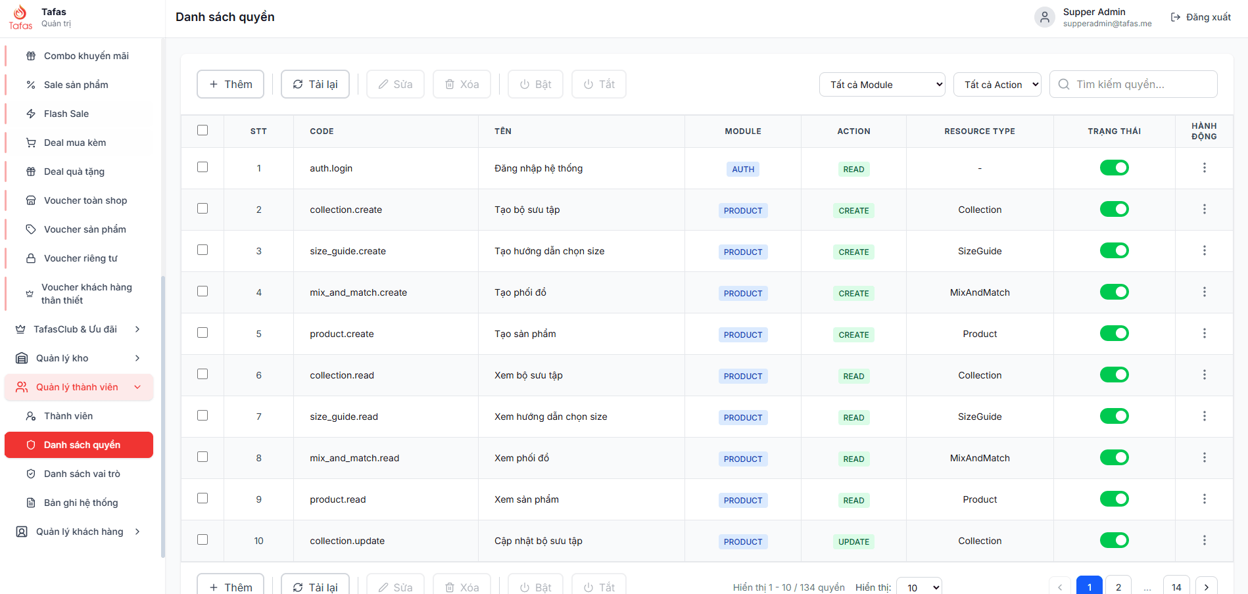The width and height of the screenshot is (1248, 594).
Task: Disable the toggle for product.create permission
Action: pyautogui.click(x=1114, y=332)
